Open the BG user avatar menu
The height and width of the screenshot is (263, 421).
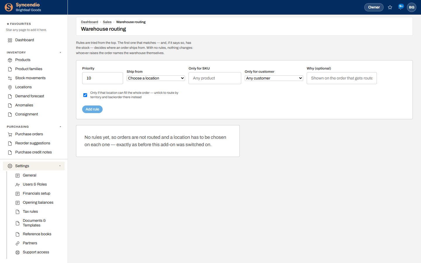[412, 7]
